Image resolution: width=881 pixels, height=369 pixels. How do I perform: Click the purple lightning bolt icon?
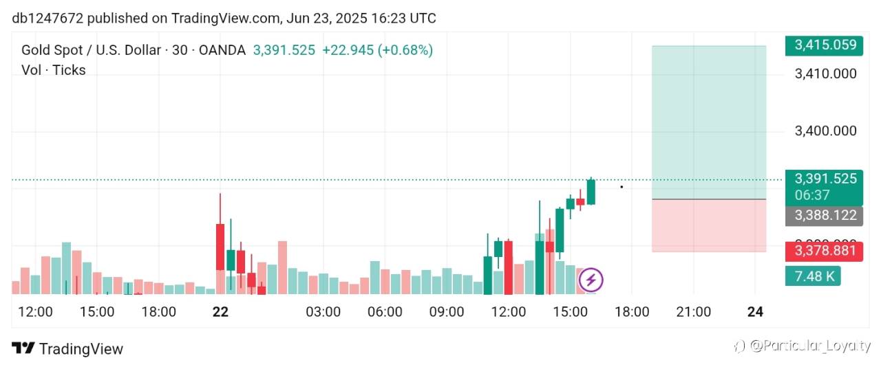(591, 280)
